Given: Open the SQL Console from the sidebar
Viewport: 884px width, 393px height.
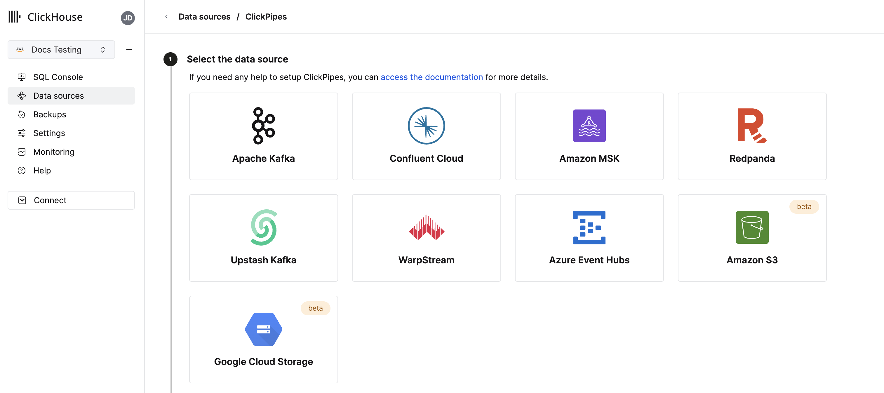Looking at the screenshot, I should [x=58, y=77].
